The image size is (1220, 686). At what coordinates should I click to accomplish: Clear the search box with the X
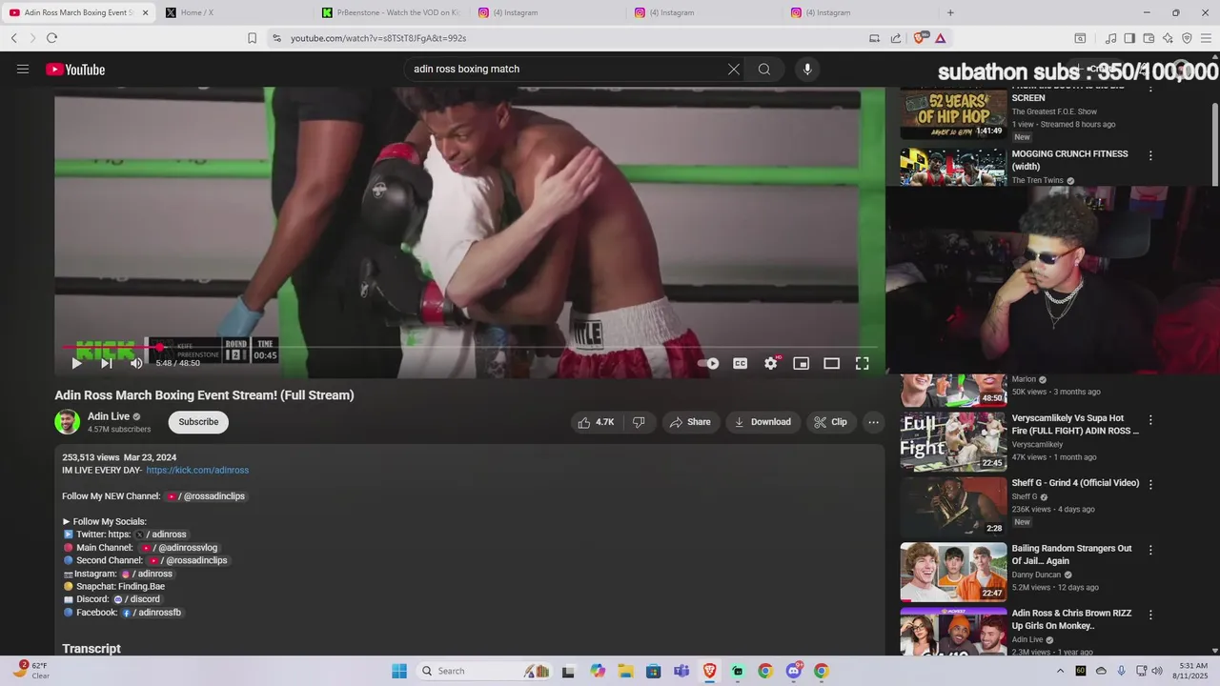pos(734,69)
